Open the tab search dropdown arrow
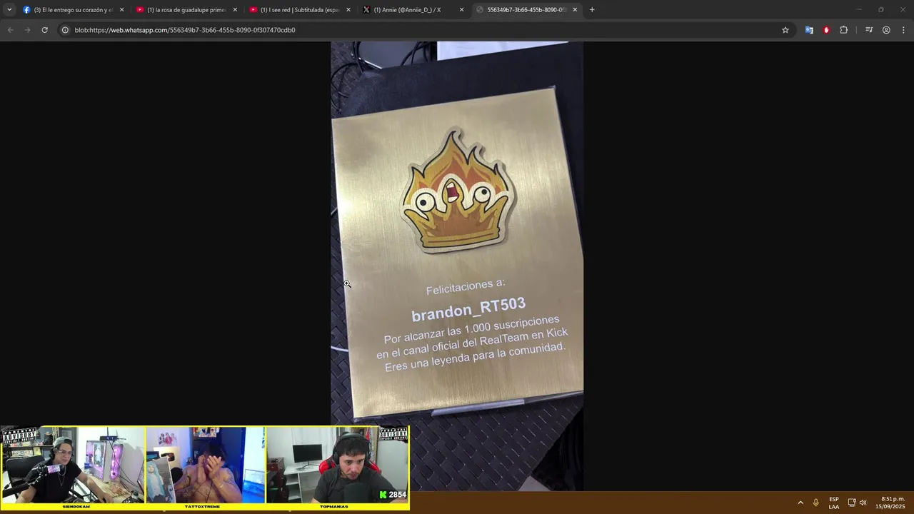This screenshot has width=914, height=514. click(9, 10)
